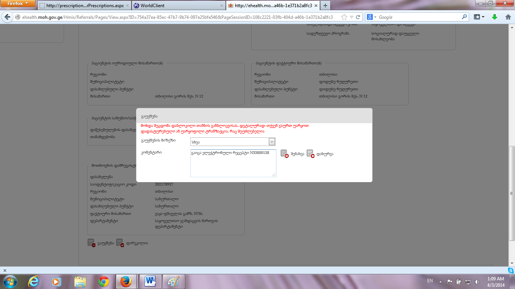Launch Google Chrome from the taskbar
Screen dimensions: 515x289
pyautogui.click(x=104, y=281)
